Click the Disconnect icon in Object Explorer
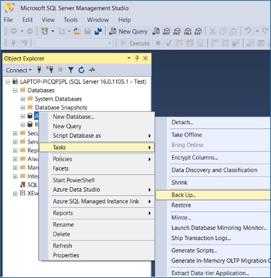 (x=50, y=70)
